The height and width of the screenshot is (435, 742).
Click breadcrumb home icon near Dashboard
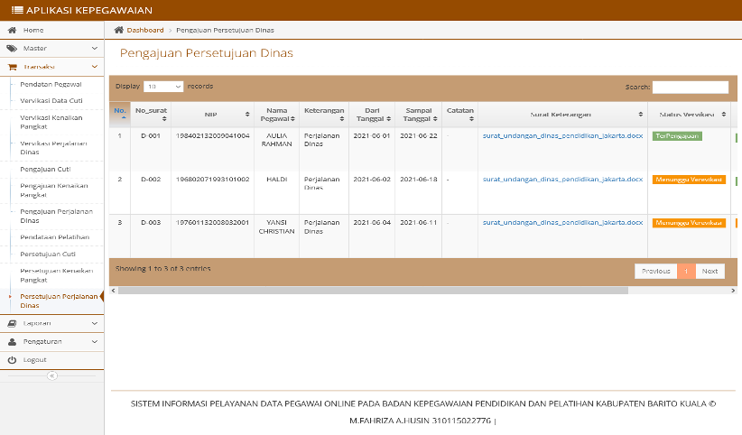point(119,30)
